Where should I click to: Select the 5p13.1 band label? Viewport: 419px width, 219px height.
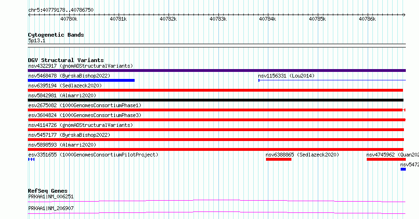click(x=37, y=40)
